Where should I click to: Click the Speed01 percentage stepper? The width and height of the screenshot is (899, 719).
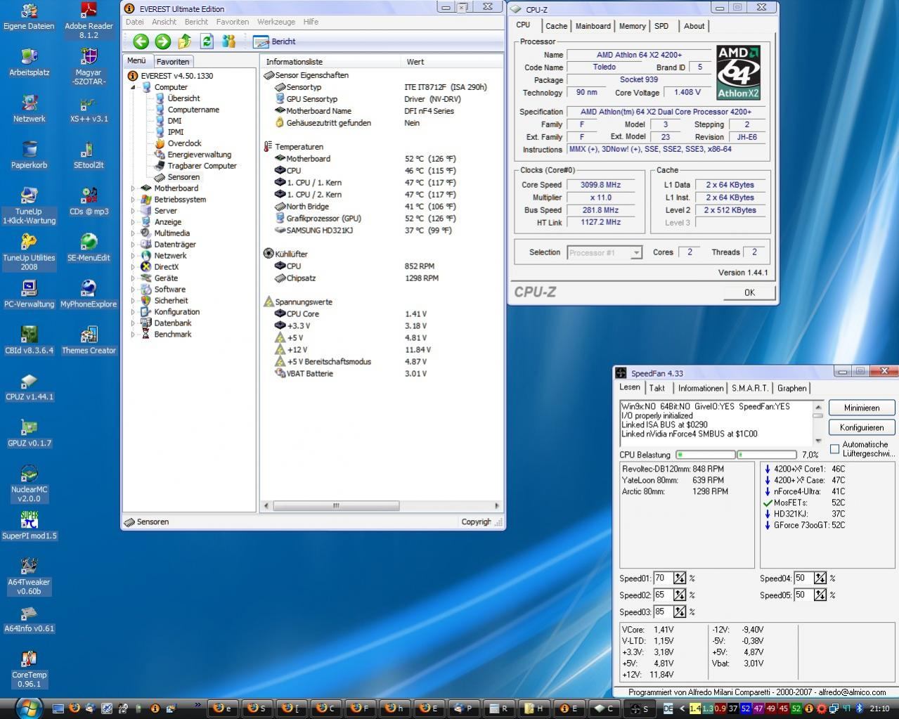pyautogui.click(x=680, y=578)
